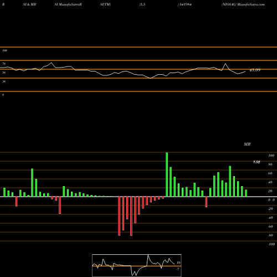The width and height of the screenshot is (277, 277).
Task: Select the (NIOSAG) MunafaSutra.com header label
Action: 243,4
